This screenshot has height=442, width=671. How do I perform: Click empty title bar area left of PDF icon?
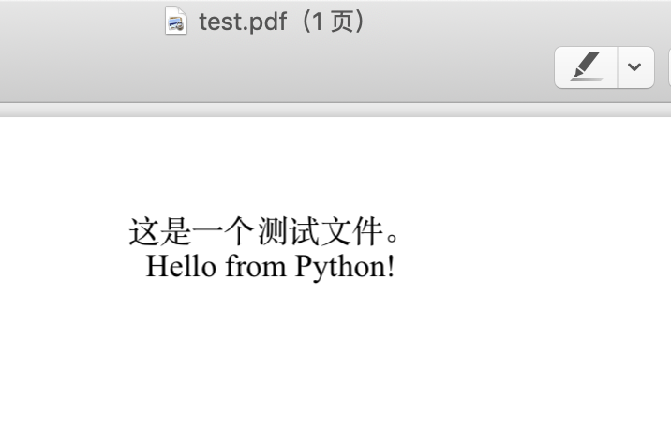(x=75, y=21)
